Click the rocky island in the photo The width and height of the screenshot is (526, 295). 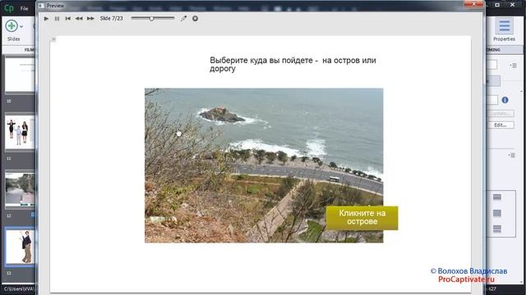click(221, 115)
